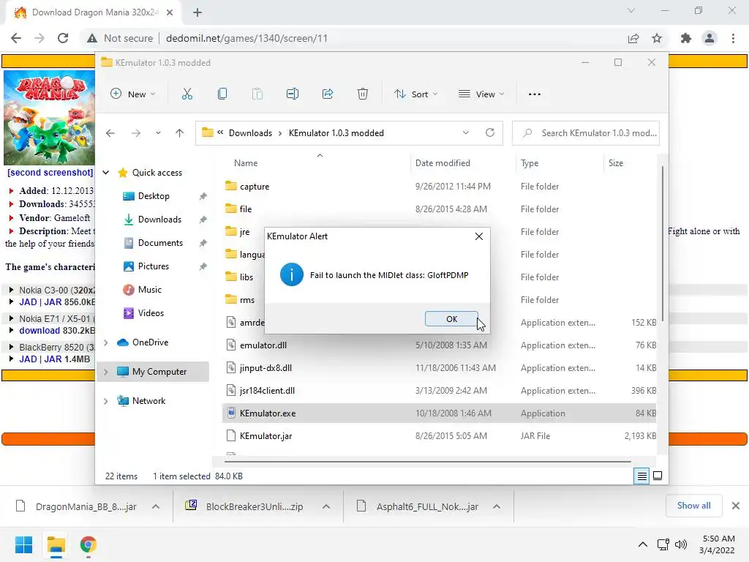Click Chrome icon in taskbar

tap(89, 544)
